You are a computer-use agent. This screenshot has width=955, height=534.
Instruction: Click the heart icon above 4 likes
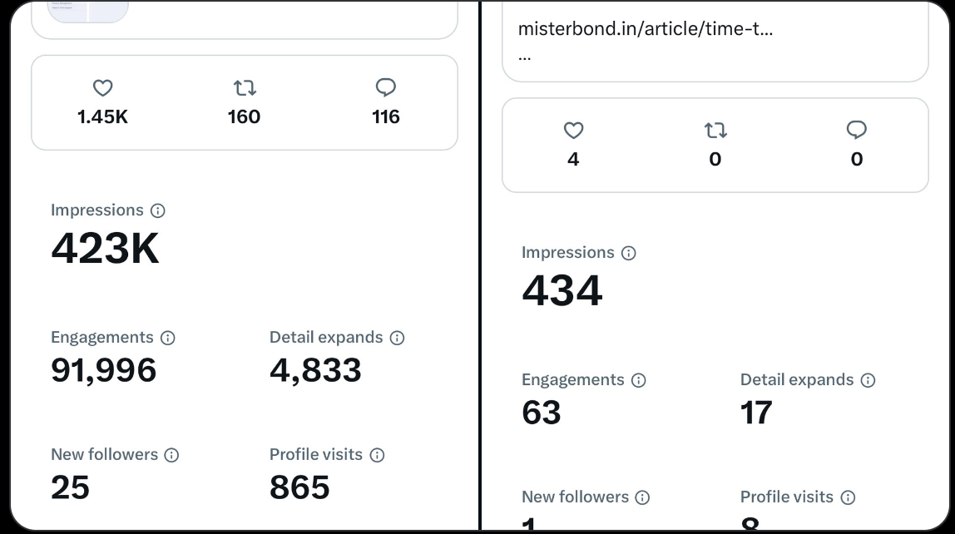573,131
